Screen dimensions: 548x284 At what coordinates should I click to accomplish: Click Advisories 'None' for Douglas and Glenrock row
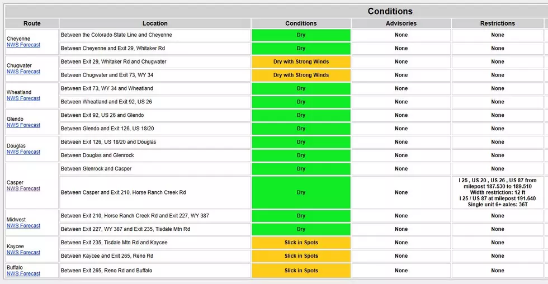(x=401, y=155)
